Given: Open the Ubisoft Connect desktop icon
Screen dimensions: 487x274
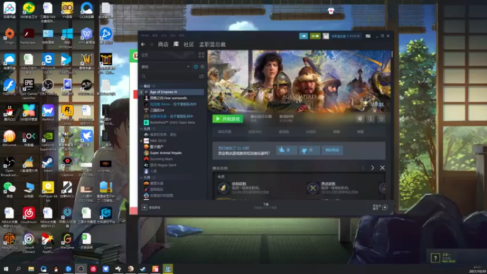Looking at the screenshot, I should click(x=29, y=244).
